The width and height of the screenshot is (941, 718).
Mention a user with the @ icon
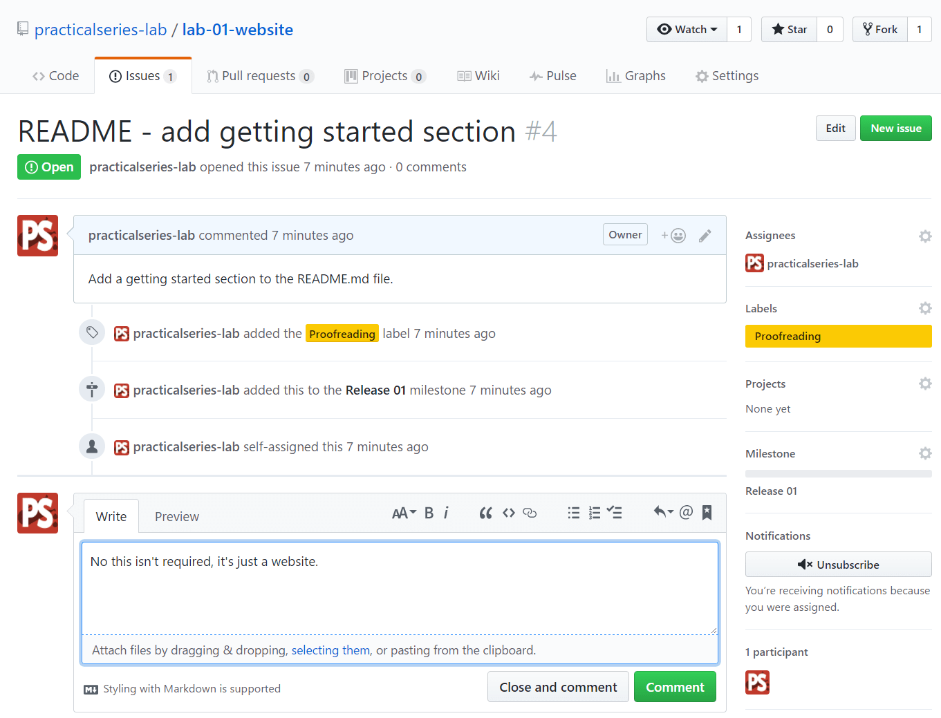[x=686, y=512]
